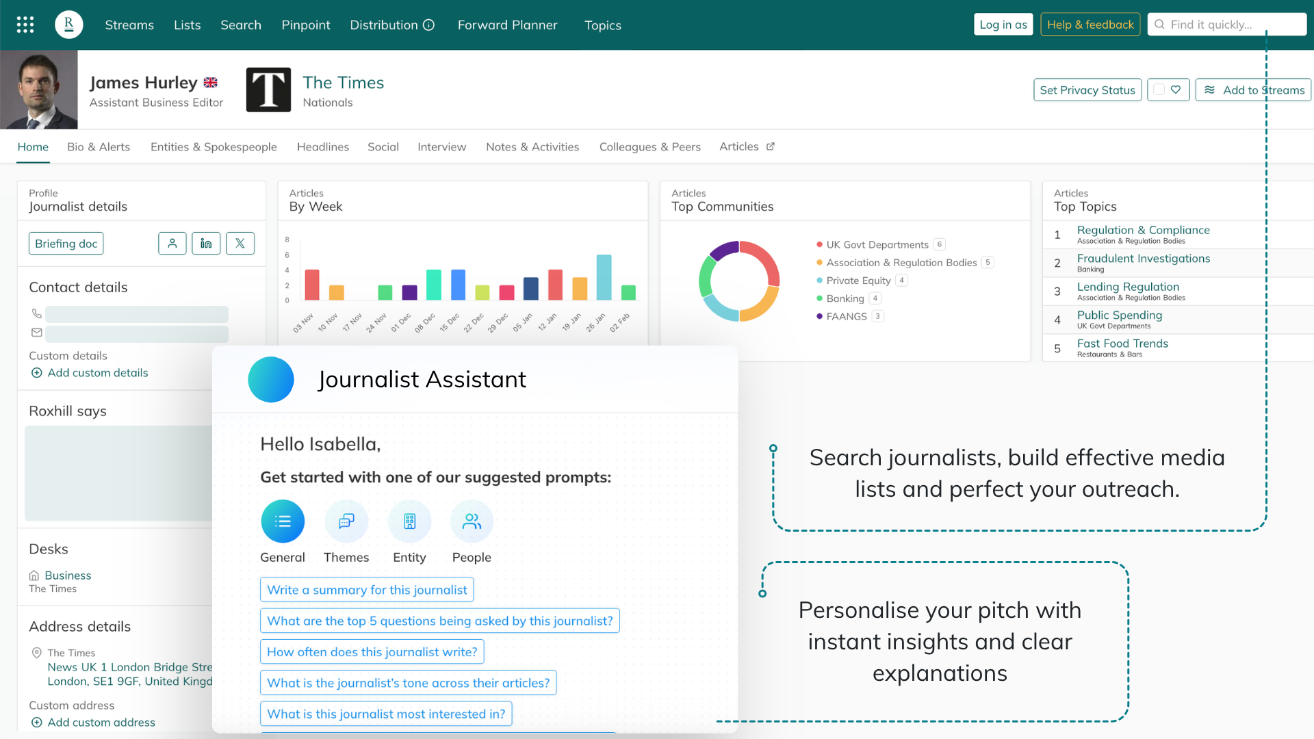Image resolution: width=1314 pixels, height=739 pixels.
Task: Select the Themes prompt icon
Action: 346,521
